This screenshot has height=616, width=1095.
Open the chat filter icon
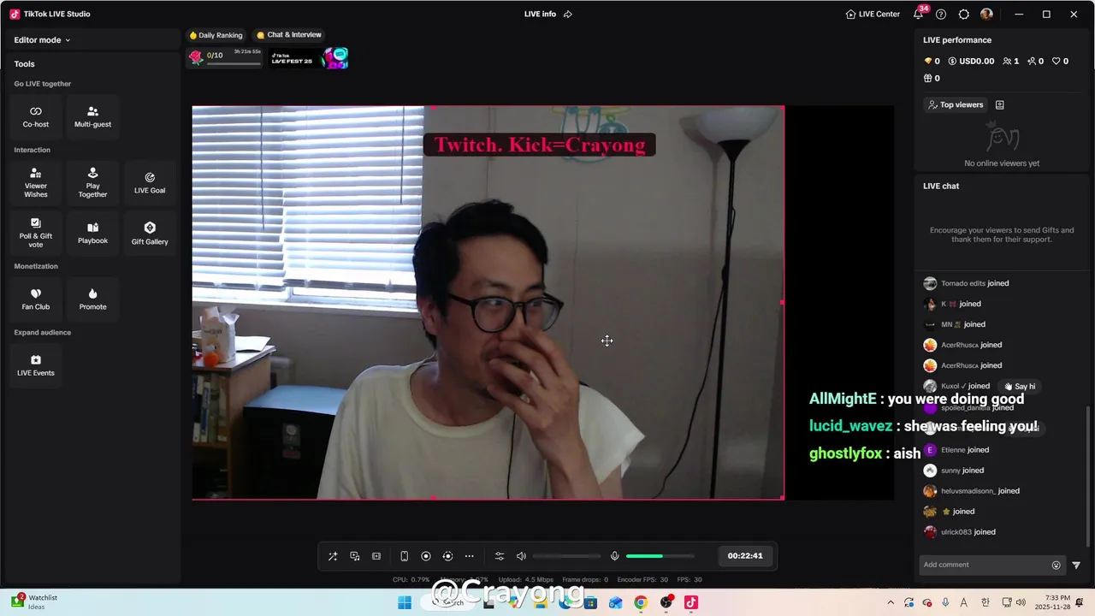point(1076,566)
